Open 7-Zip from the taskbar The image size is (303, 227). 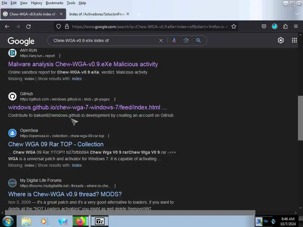point(99,221)
